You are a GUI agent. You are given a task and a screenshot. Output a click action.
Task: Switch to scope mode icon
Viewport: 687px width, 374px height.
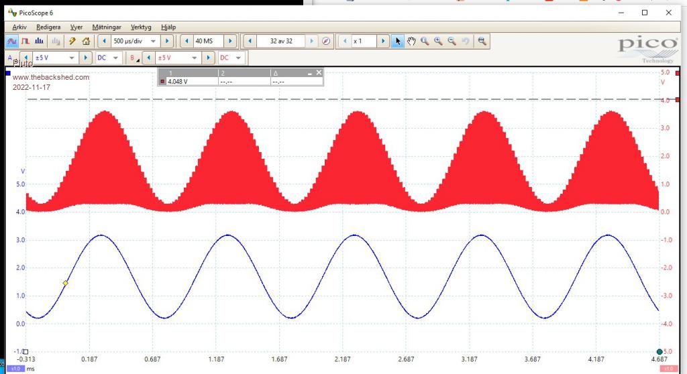11,42
